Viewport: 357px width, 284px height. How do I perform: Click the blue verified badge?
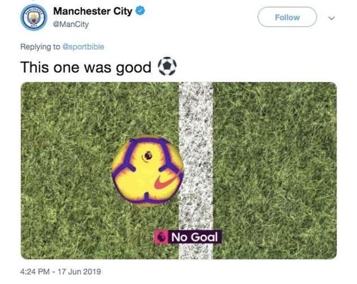click(x=140, y=11)
